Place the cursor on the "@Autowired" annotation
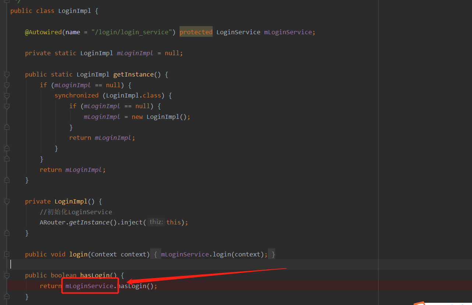Viewport: 472px width, 305px height. (x=43, y=32)
